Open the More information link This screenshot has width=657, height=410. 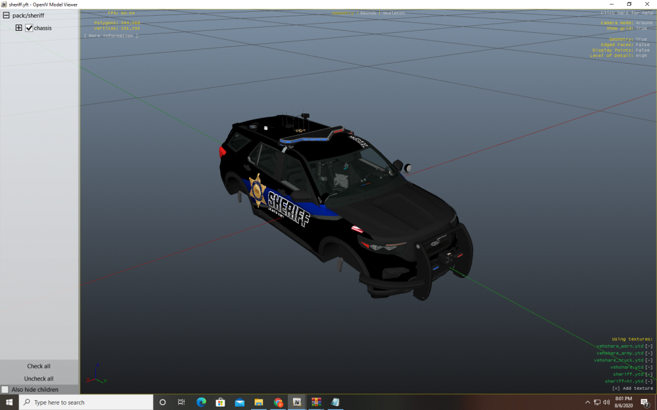click(111, 35)
